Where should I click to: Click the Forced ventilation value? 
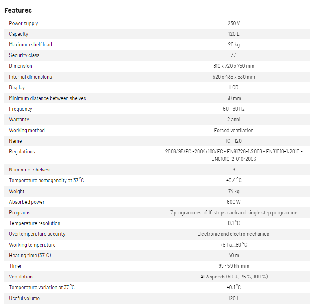tap(234, 131)
